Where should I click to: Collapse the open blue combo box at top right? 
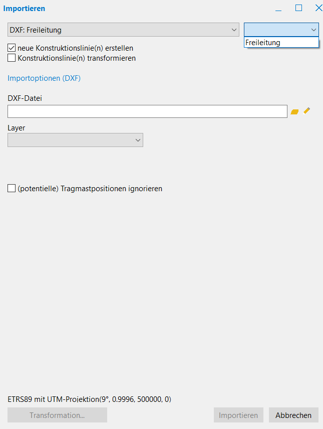313,30
